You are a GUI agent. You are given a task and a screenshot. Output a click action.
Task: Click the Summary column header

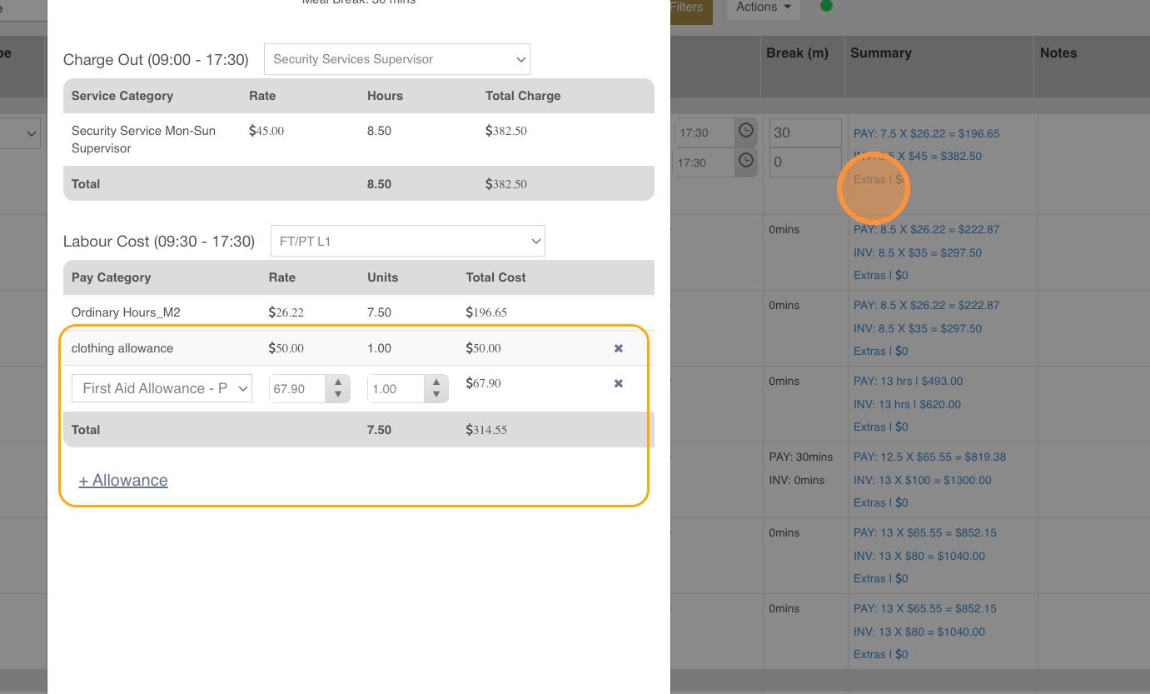(x=881, y=52)
